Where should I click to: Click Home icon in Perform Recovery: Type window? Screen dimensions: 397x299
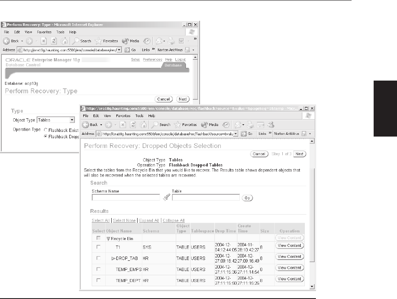[64, 41]
